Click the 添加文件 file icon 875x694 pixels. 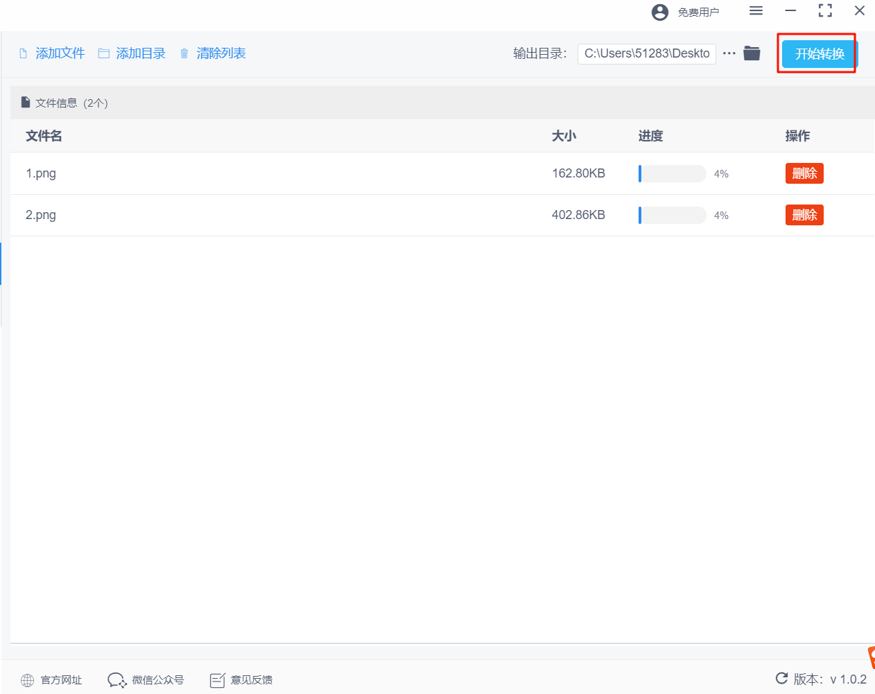(x=23, y=53)
